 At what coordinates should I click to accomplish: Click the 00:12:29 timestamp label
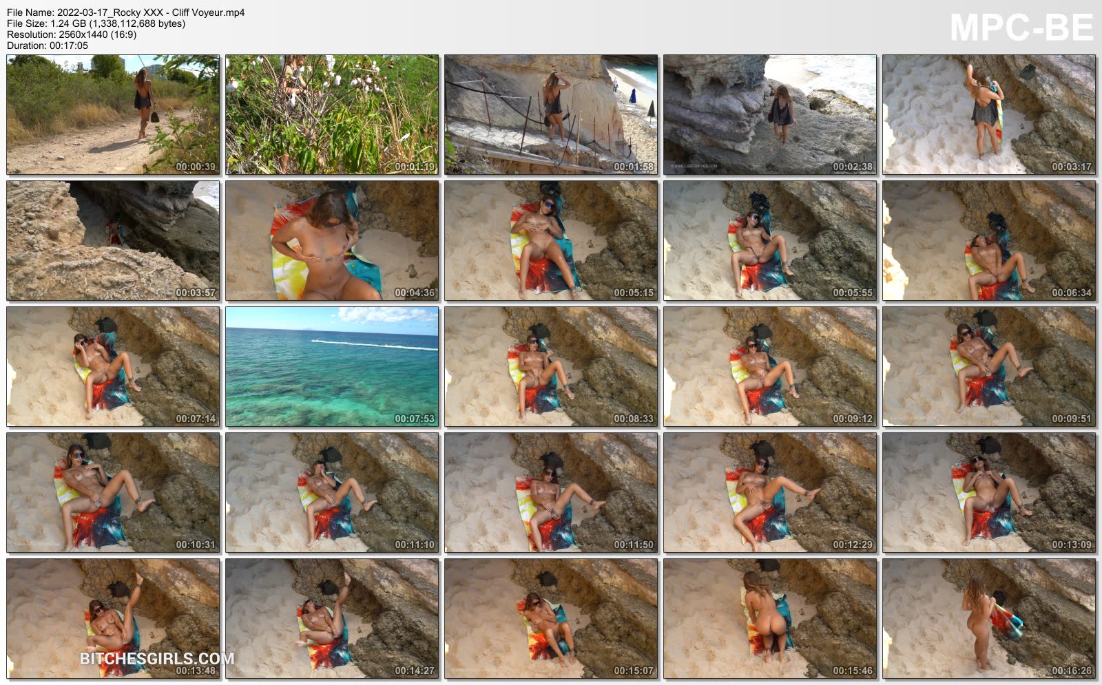[x=852, y=545]
